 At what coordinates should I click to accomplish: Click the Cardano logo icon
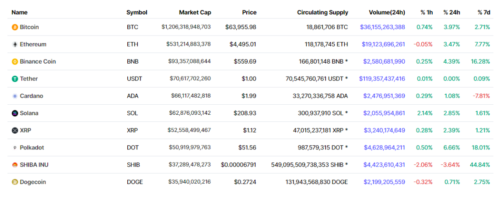pos(15,96)
